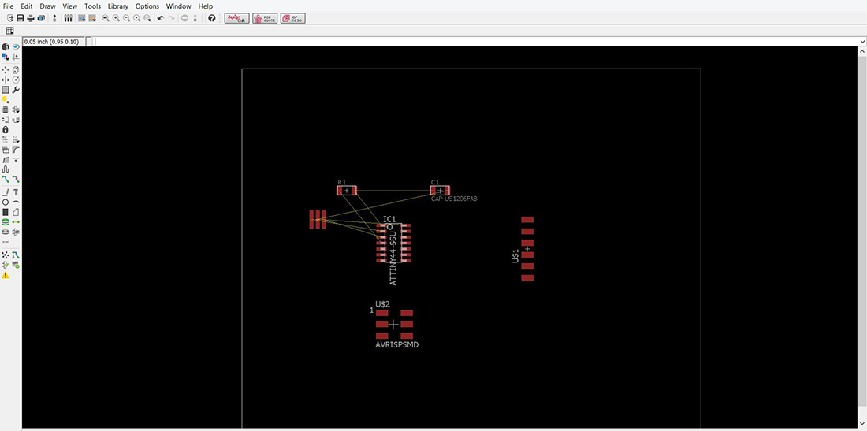This screenshot has width=867, height=431.
Task: Select the Group tool
Action: (6, 90)
